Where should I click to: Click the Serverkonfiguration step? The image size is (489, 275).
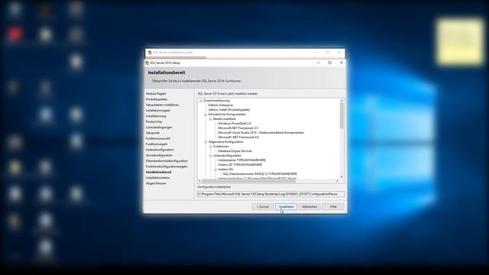[159, 155]
